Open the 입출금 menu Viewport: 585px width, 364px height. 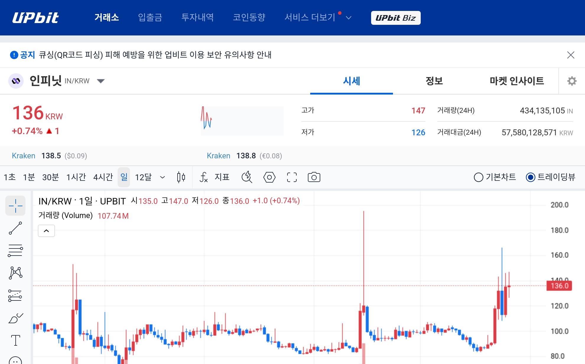click(150, 17)
